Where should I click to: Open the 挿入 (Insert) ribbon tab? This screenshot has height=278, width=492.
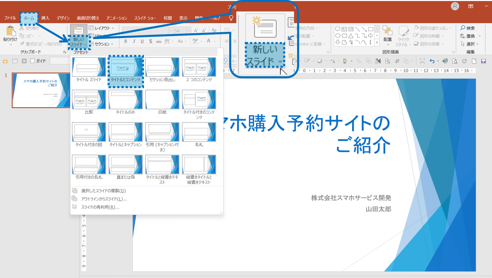click(45, 18)
